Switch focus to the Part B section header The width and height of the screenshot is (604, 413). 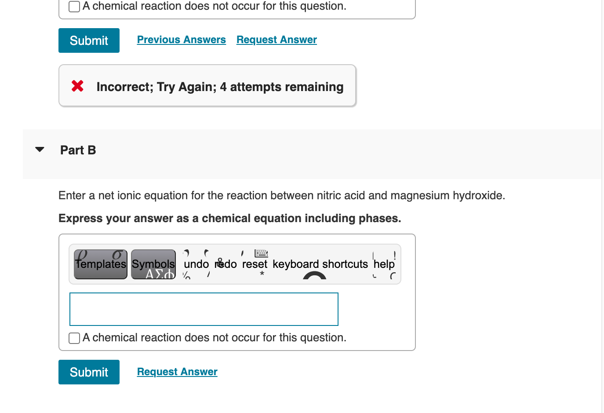coord(78,150)
